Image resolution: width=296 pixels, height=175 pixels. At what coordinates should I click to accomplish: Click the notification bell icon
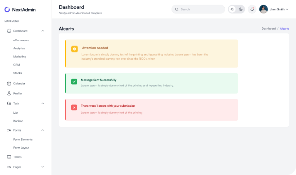click(252, 9)
